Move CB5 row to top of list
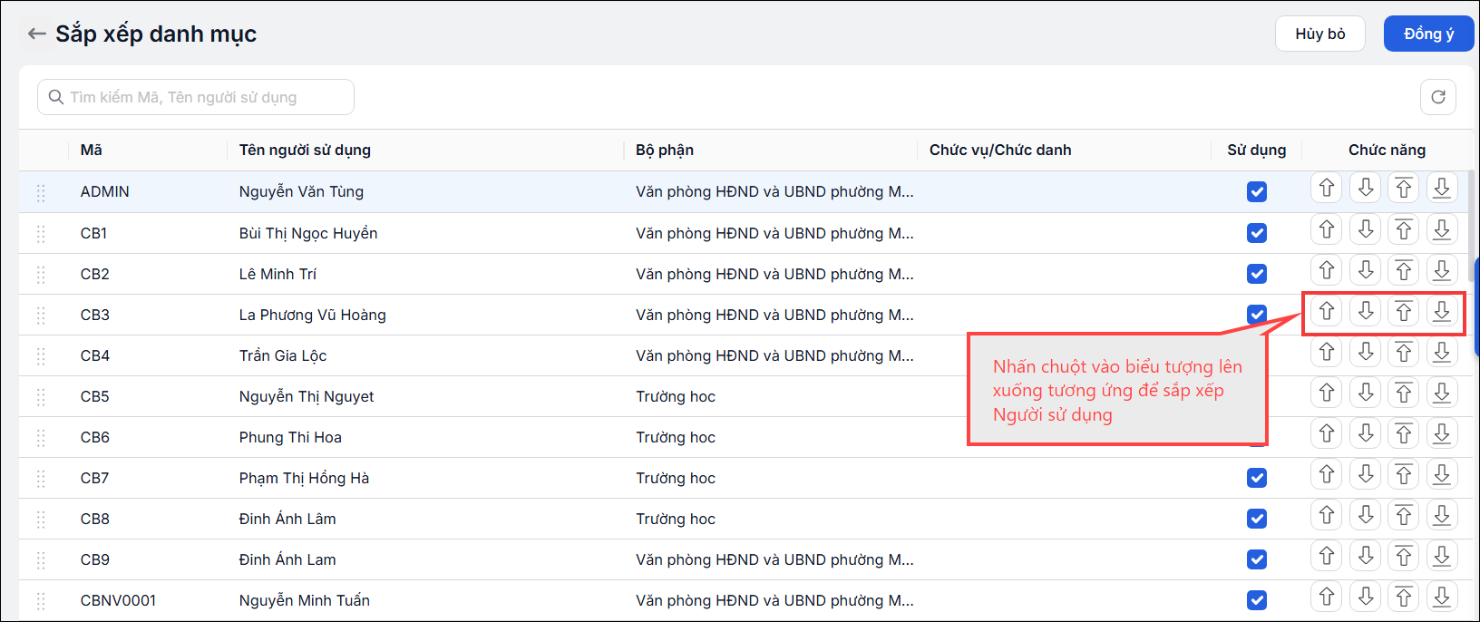 1404,393
